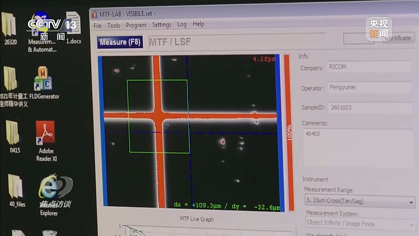Open the Log menu
Screen dimensions: 419x236
182,24
